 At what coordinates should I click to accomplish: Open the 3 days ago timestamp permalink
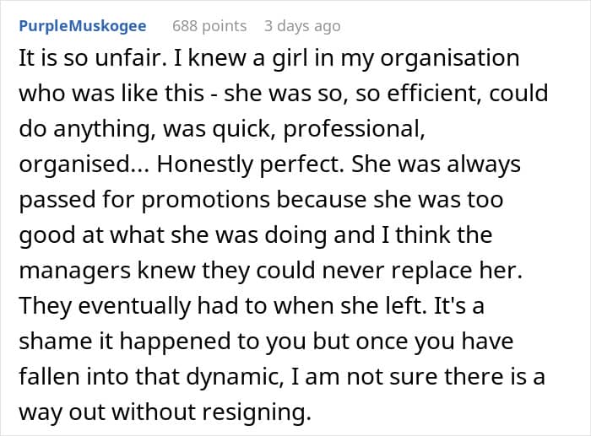pos(302,26)
